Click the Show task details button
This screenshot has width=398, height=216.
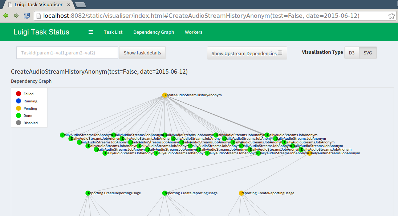[x=142, y=52]
